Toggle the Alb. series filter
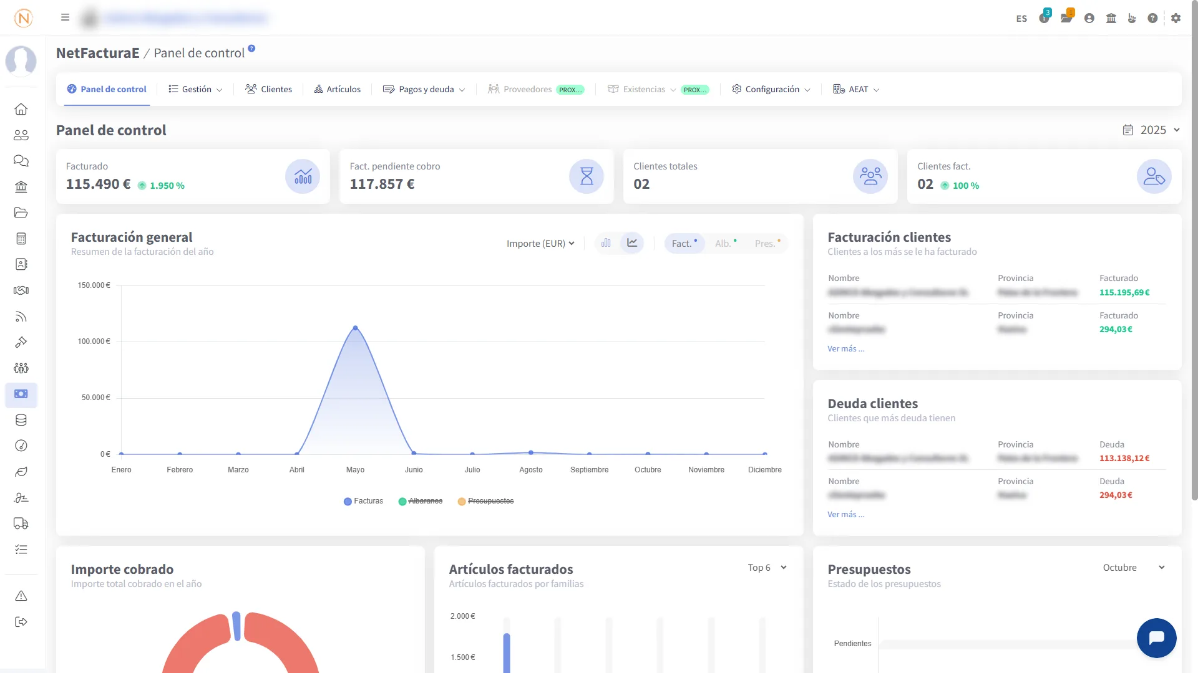Viewport: 1198px width, 673px height. 725,244
